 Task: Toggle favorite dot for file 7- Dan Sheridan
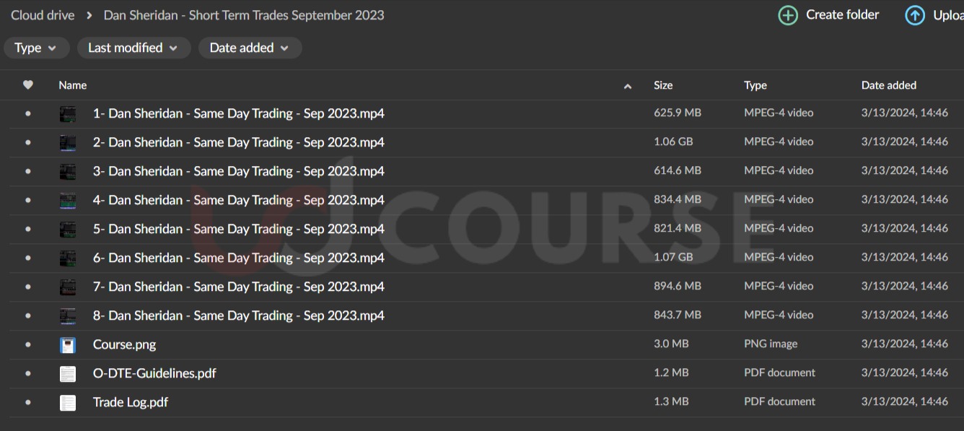click(x=28, y=287)
